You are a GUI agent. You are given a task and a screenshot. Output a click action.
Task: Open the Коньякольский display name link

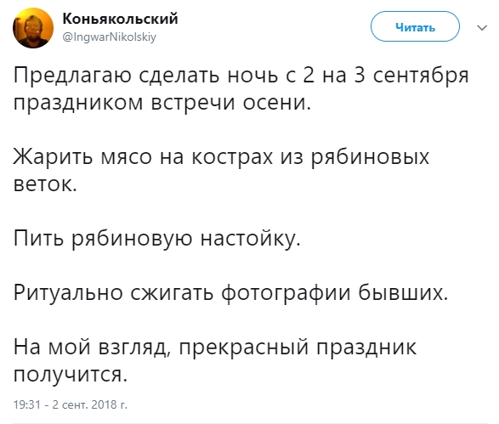click(x=120, y=19)
